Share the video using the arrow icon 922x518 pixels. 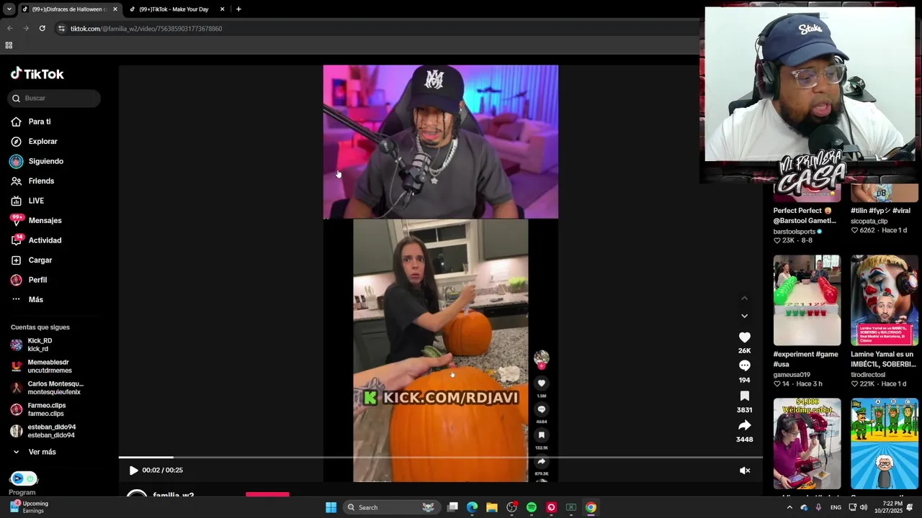point(744,426)
